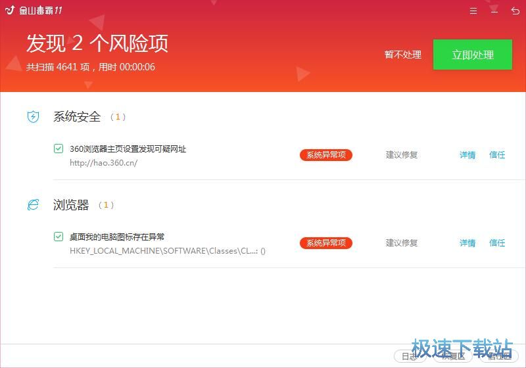The width and height of the screenshot is (526, 368).
Task: Go back using the return arrow icon
Action: click(x=515, y=11)
